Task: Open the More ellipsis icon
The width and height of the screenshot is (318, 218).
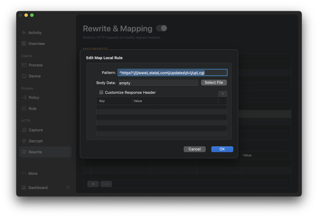Action: [x=23, y=173]
